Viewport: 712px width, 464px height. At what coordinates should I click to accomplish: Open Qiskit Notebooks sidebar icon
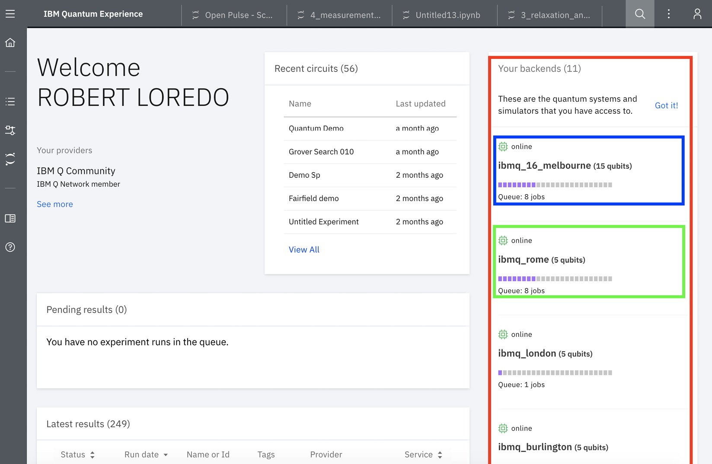(10, 159)
